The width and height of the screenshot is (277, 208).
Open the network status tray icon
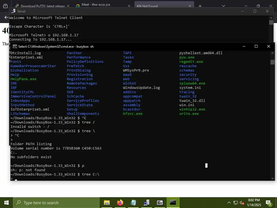click(x=236, y=203)
